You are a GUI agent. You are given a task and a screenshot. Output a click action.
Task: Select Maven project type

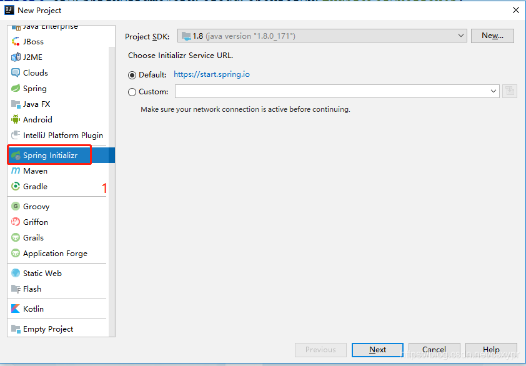(x=58, y=171)
